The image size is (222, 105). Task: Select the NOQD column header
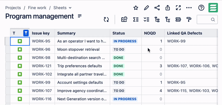[153, 33]
